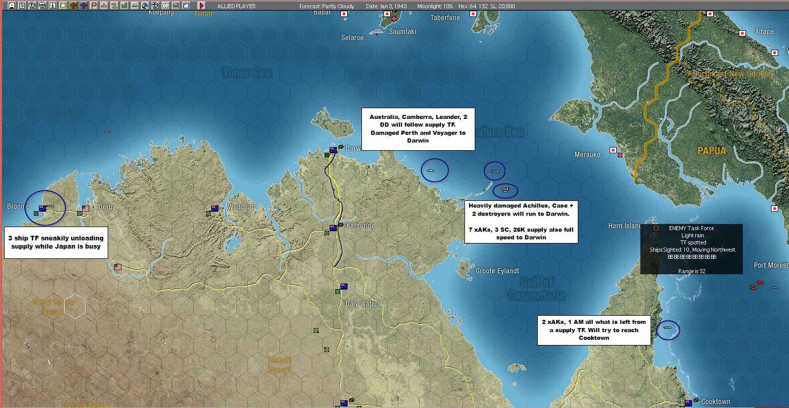
Task: Select the red enemy ships near Port Moresby
Action: (x=757, y=284)
